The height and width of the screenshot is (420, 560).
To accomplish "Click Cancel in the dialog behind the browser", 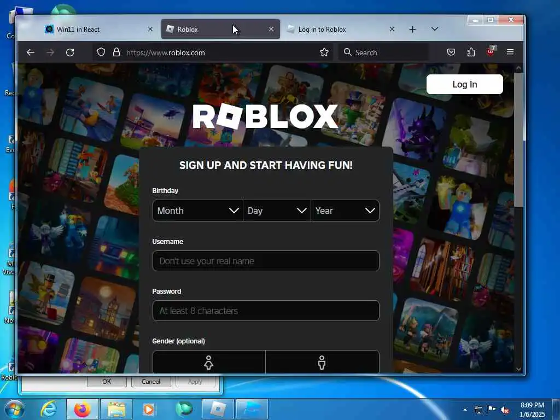I will [x=151, y=381].
